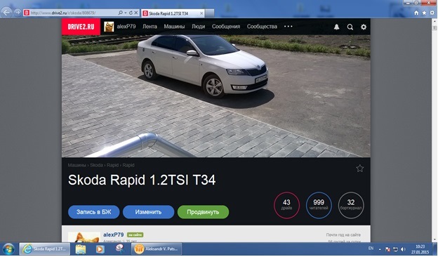This screenshot has width=438, height=257.
Task: Open site search magnifier icon
Action: click(x=350, y=27)
